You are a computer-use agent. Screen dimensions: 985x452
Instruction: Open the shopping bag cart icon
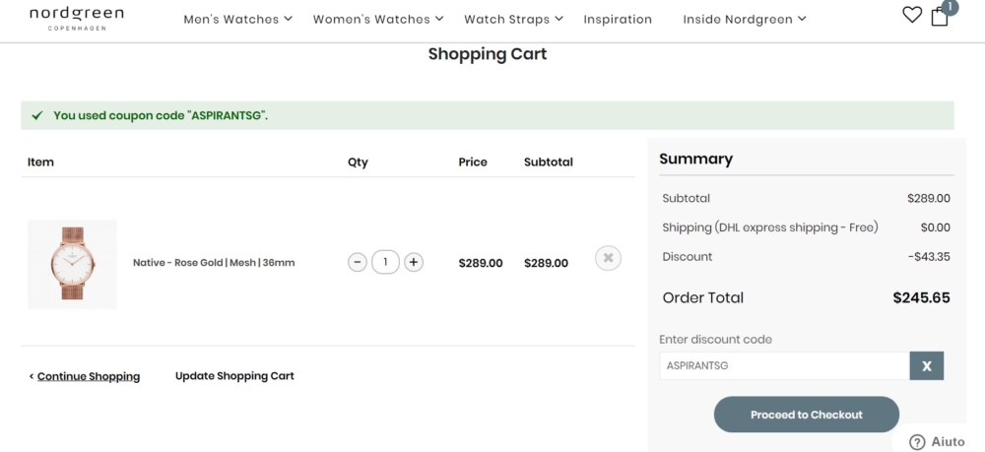[x=940, y=16]
